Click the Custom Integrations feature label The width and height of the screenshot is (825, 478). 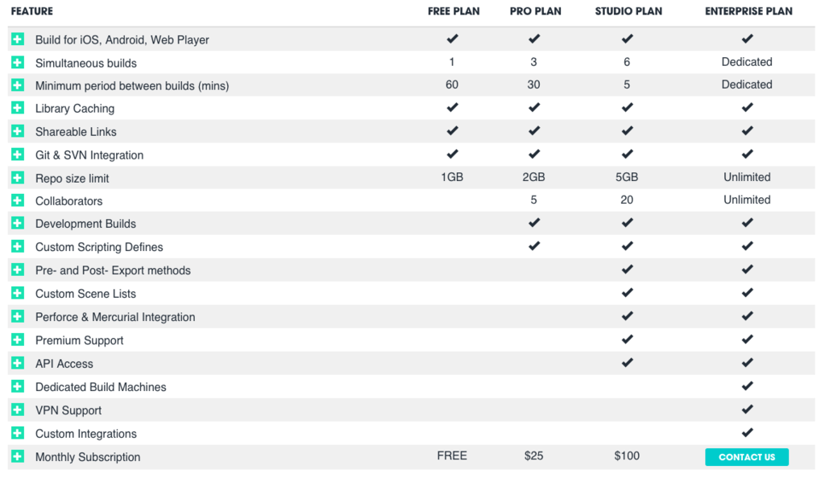pos(86,434)
